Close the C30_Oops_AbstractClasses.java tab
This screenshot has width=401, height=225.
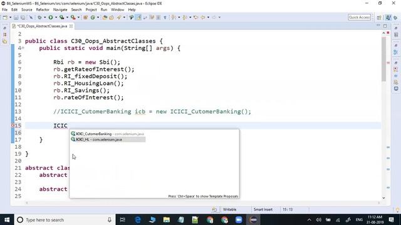click(x=71, y=26)
